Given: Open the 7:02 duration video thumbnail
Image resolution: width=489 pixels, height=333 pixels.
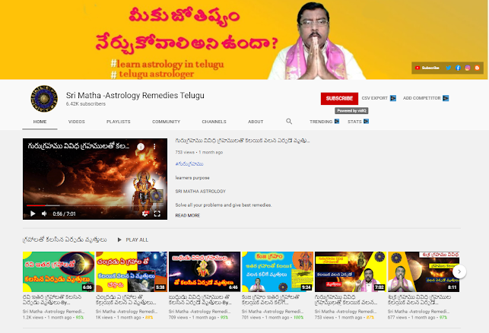Looking at the screenshot, I should coord(351,271).
